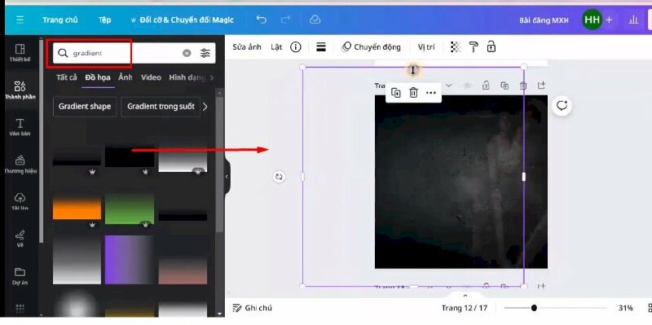Image resolution: width=652 pixels, height=325 pixels.
Task: Toggle the lock icon in toolbar
Action: tap(491, 46)
